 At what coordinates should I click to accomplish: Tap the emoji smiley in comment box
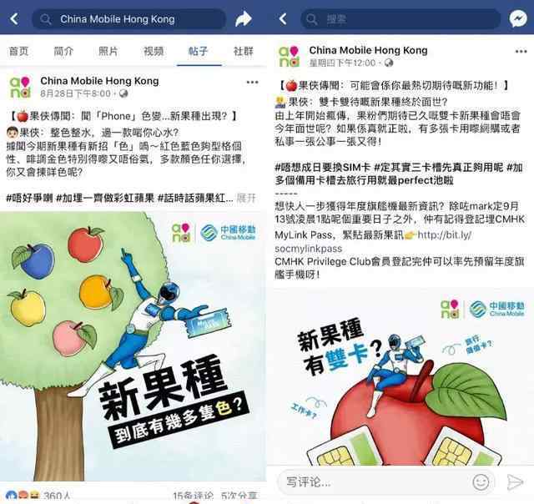pos(481,481)
